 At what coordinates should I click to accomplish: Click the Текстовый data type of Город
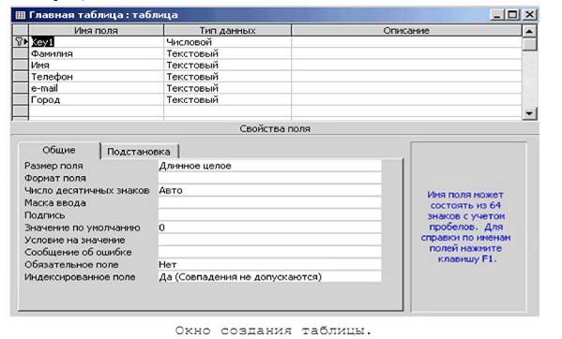tap(228, 99)
